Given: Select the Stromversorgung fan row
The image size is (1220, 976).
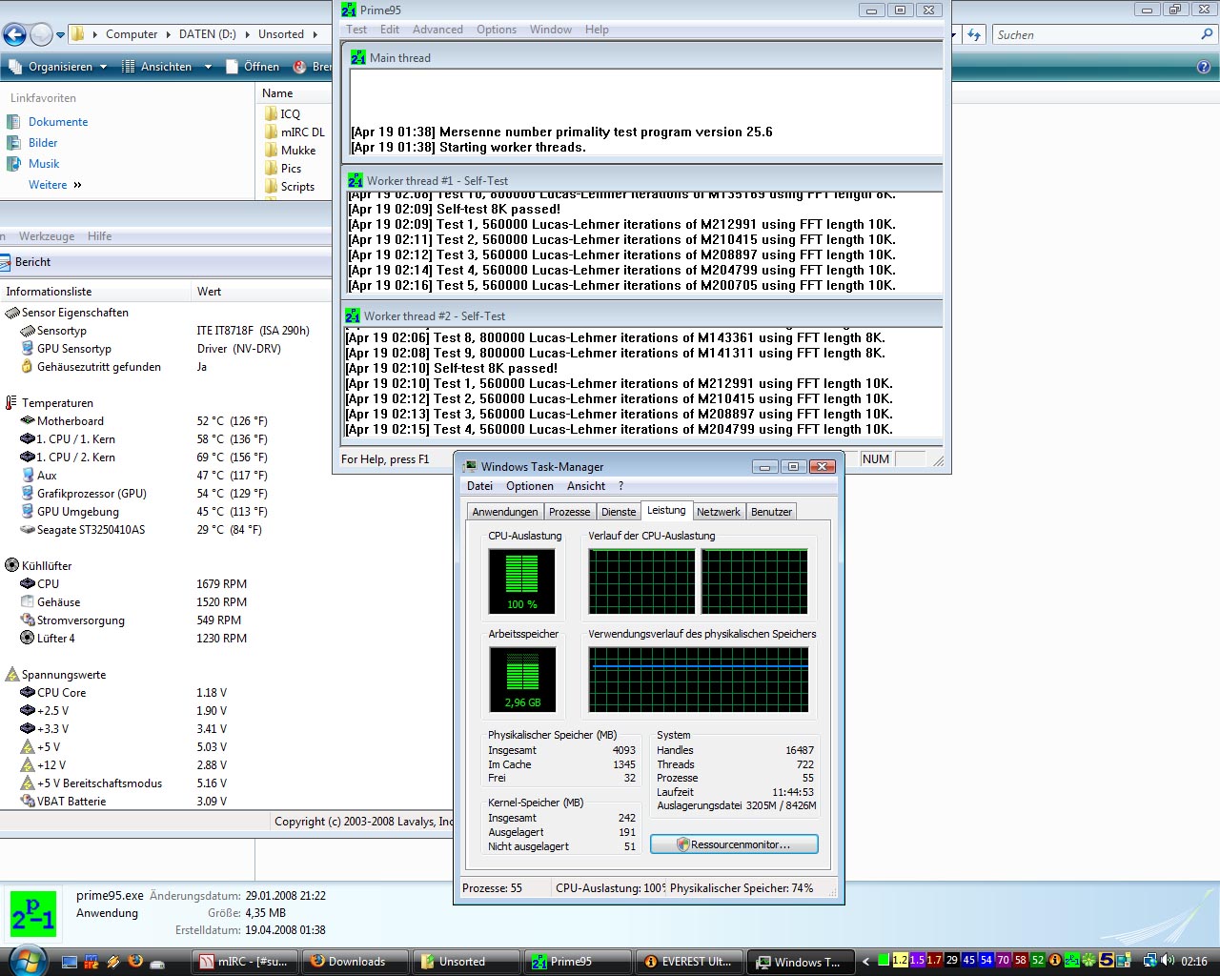Looking at the screenshot, I should coord(166,620).
